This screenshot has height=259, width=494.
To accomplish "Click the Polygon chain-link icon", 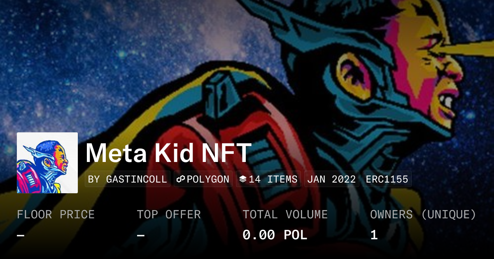I will [x=181, y=179].
